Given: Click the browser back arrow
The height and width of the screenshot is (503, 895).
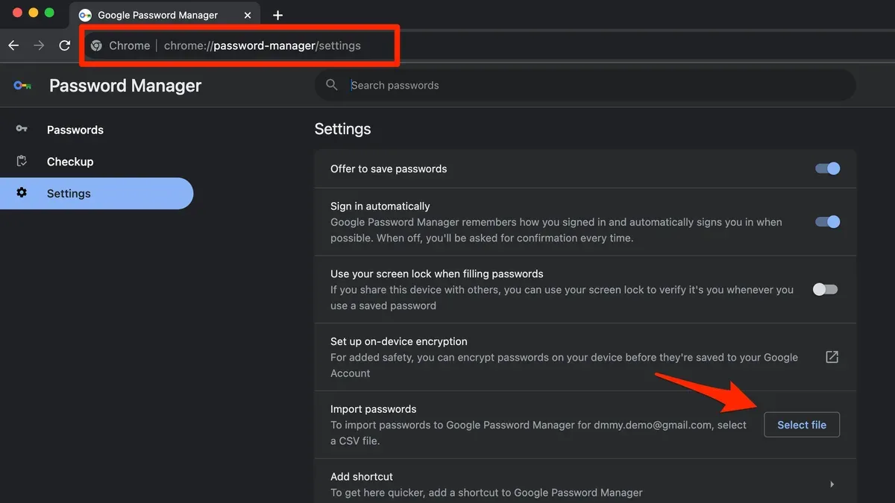Looking at the screenshot, I should [13, 45].
